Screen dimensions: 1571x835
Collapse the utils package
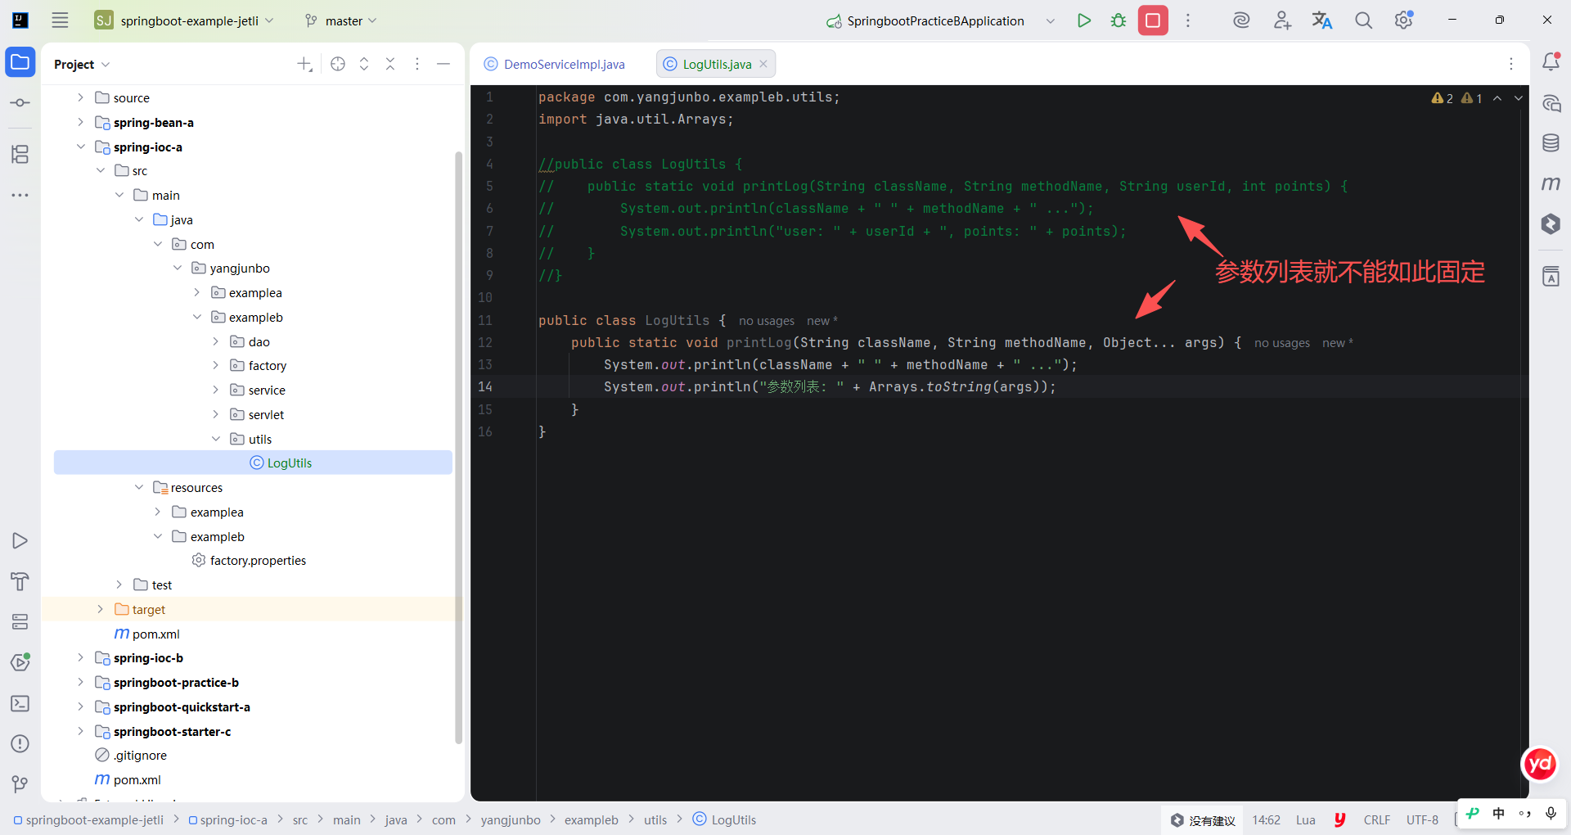[216, 439]
